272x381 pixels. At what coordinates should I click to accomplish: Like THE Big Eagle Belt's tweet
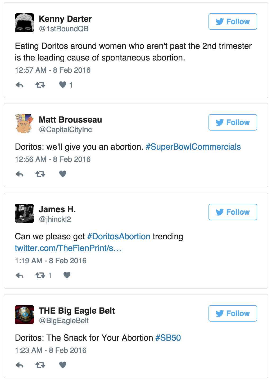click(x=63, y=365)
